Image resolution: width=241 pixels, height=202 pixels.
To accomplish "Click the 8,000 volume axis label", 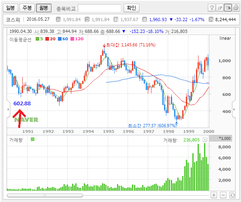I will [x=224, y=147].
